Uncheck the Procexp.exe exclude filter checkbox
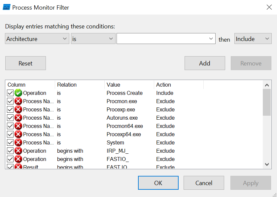 click(x=10, y=110)
